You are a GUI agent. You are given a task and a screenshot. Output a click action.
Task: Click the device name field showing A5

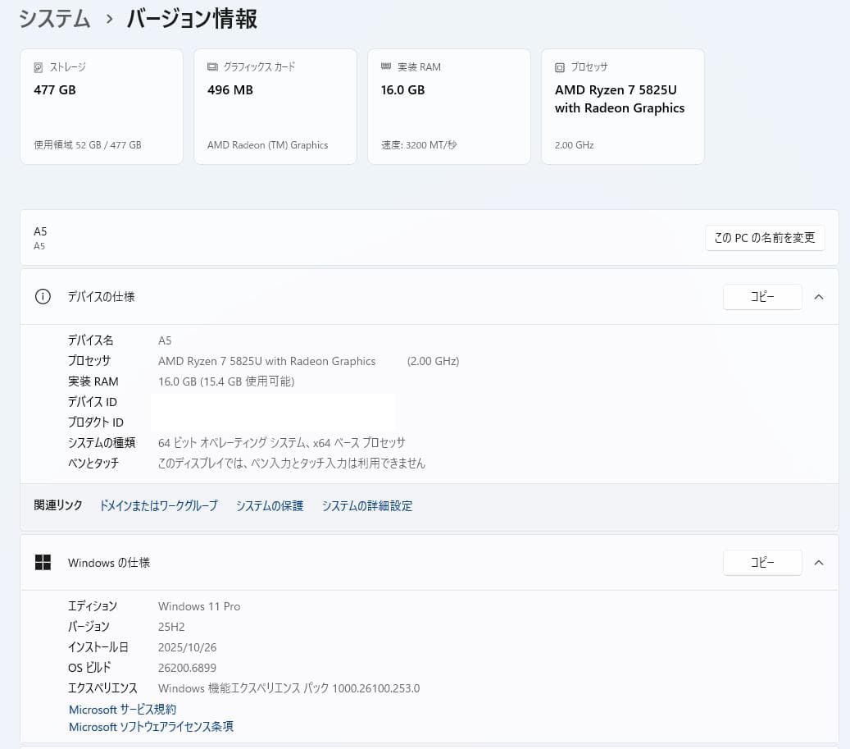(x=165, y=340)
